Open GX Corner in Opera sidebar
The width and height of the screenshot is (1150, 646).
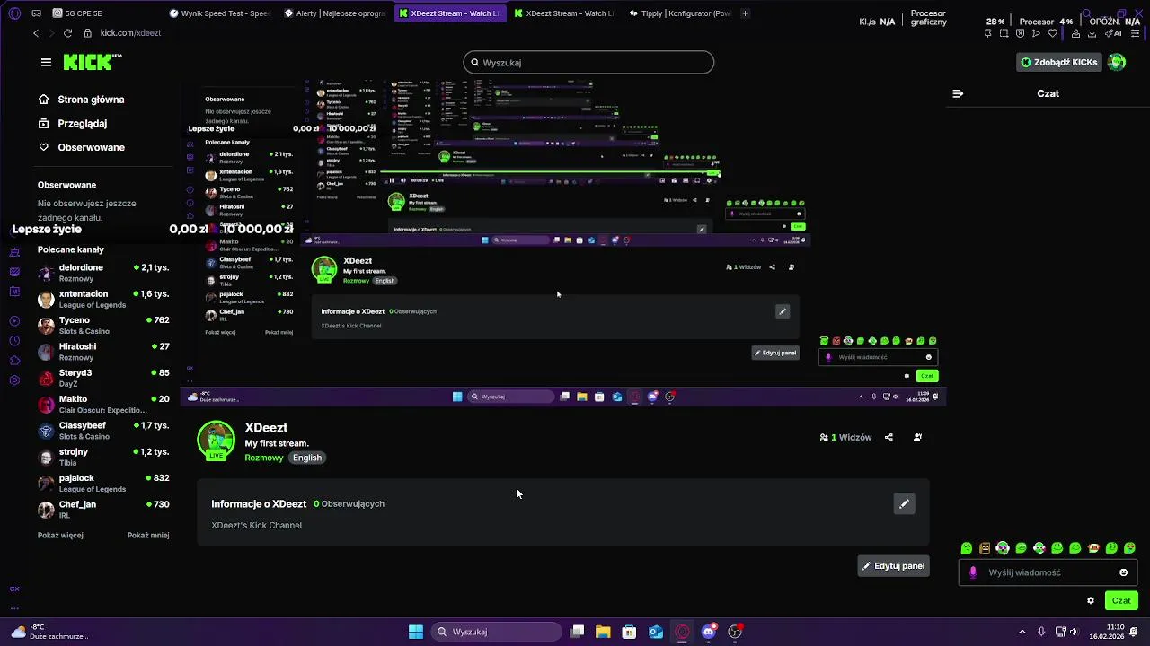point(14,589)
